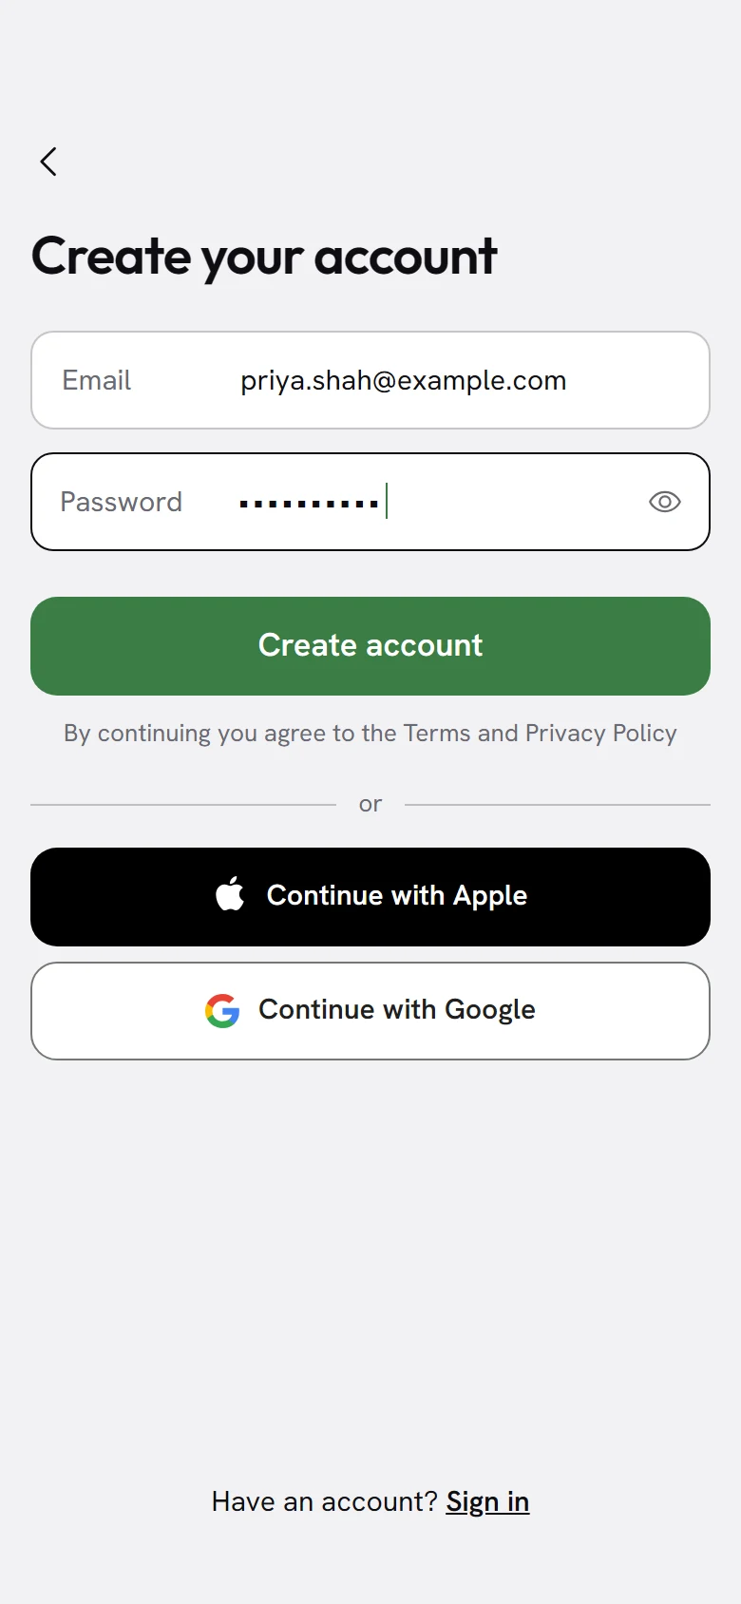Screen dimensions: 741x1604
Task: Open the Sign in link
Action: click(x=487, y=1501)
